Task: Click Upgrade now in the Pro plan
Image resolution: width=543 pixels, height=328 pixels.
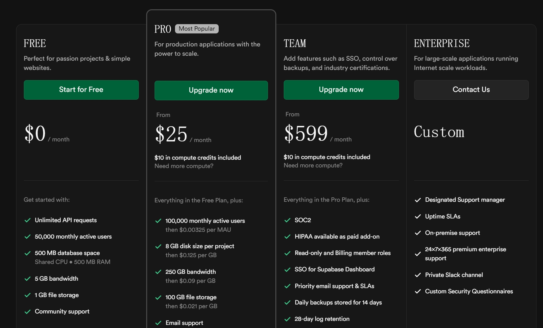Action: coord(211,90)
